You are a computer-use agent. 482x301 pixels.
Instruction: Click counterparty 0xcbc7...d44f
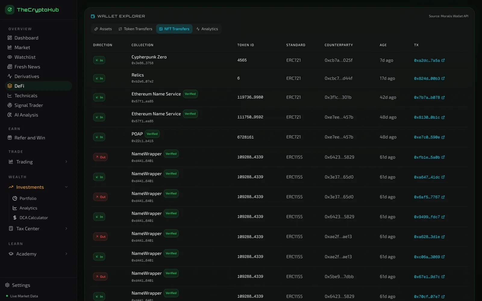click(339, 78)
